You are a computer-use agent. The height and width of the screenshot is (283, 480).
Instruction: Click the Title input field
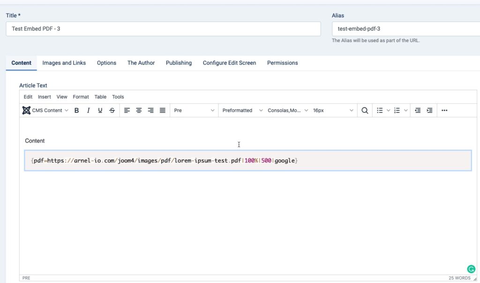click(163, 29)
